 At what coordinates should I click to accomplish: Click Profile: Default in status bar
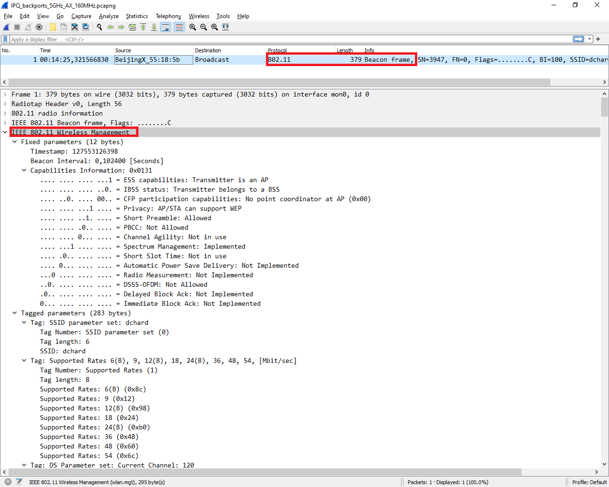pos(589,482)
